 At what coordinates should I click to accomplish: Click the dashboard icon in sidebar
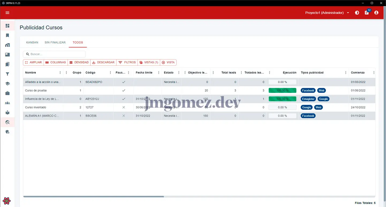(7, 26)
